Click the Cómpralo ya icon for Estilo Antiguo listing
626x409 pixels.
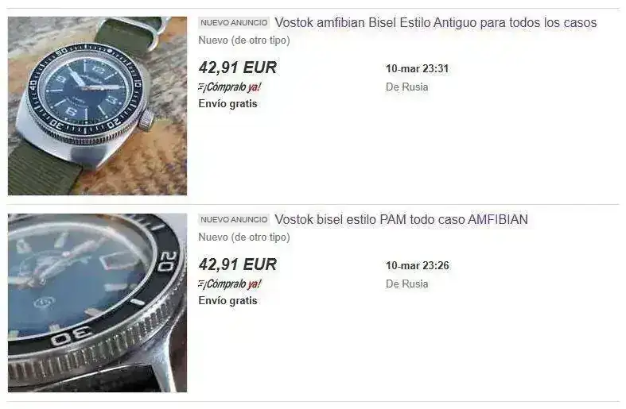click(202, 87)
